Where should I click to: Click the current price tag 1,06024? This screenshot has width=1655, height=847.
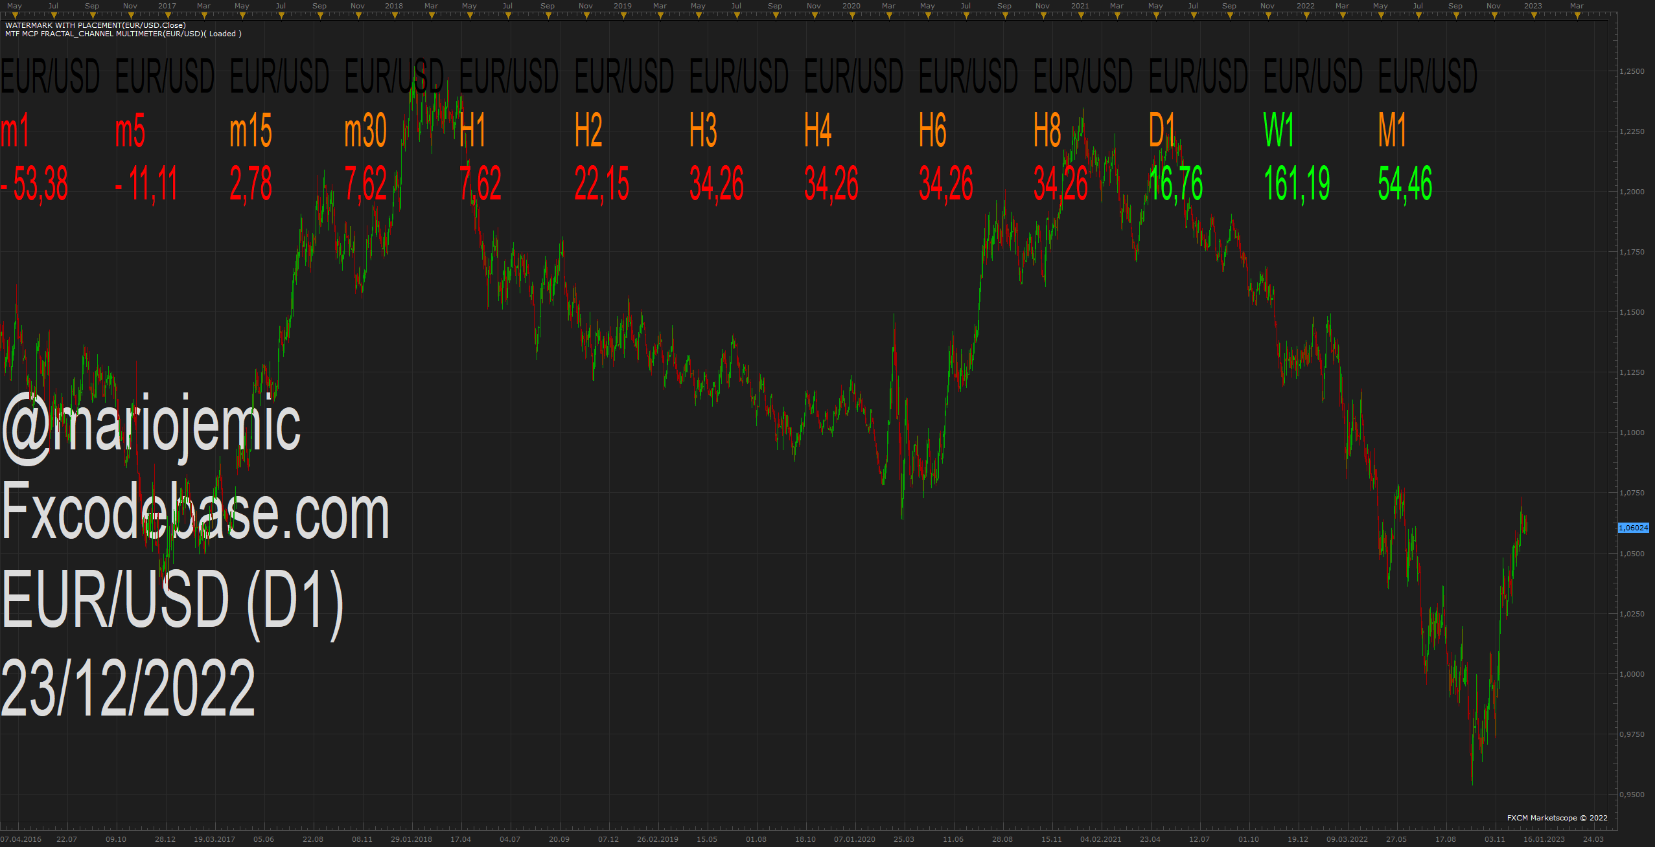[x=1633, y=528]
